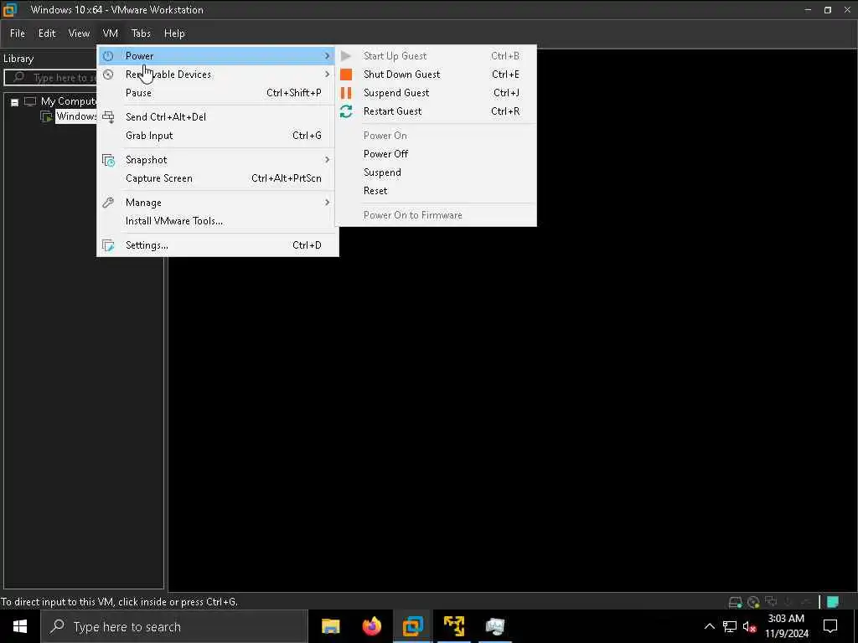Image resolution: width=858 pixels, height=643 pixels.
Task: Collapse the My Computer tree node
Action: pyautogui.click(x=15, y=102)
